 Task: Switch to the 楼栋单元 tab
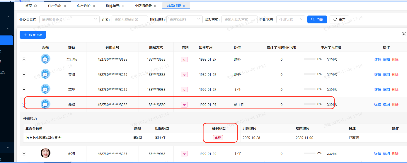click(113, 6)
